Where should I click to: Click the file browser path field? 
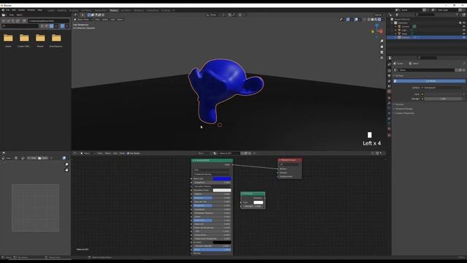(x=49, y=21)
